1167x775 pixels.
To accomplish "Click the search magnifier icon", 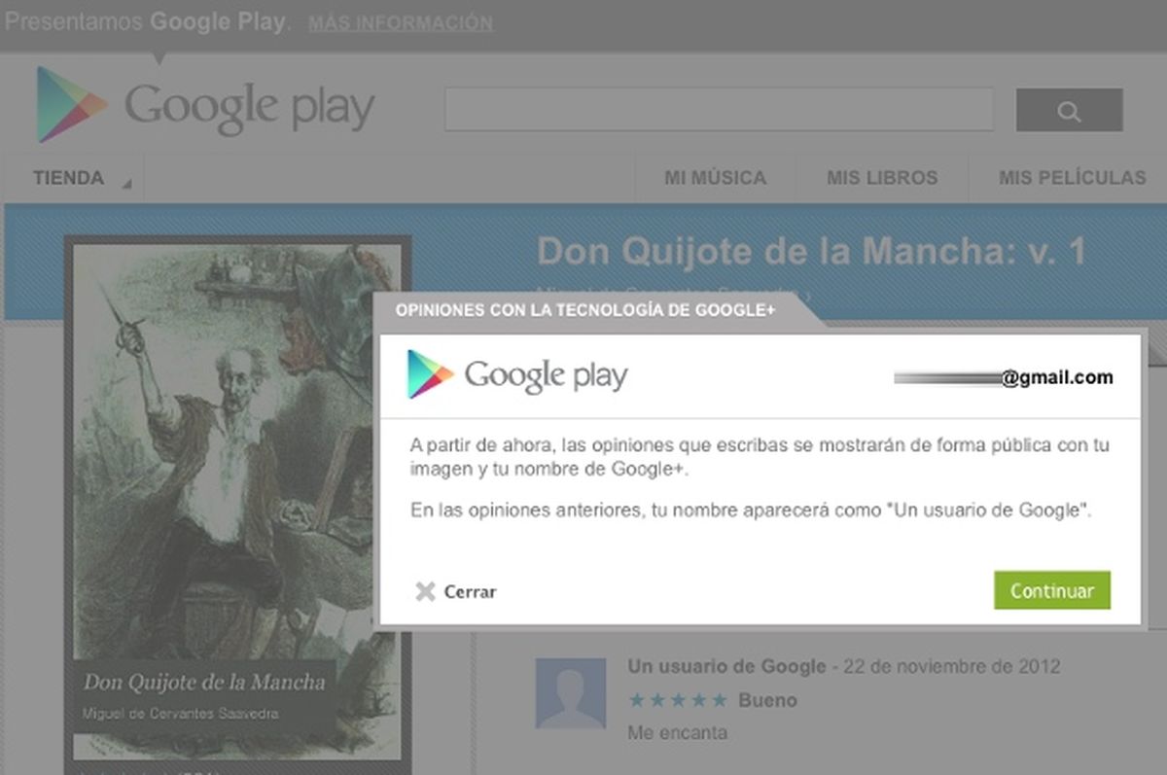I will 1068,110.
